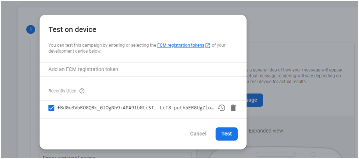Select the fBd0o3VbROGQRk token text row
The height and width of the screenshot is (159, 359).
(136, 108)
